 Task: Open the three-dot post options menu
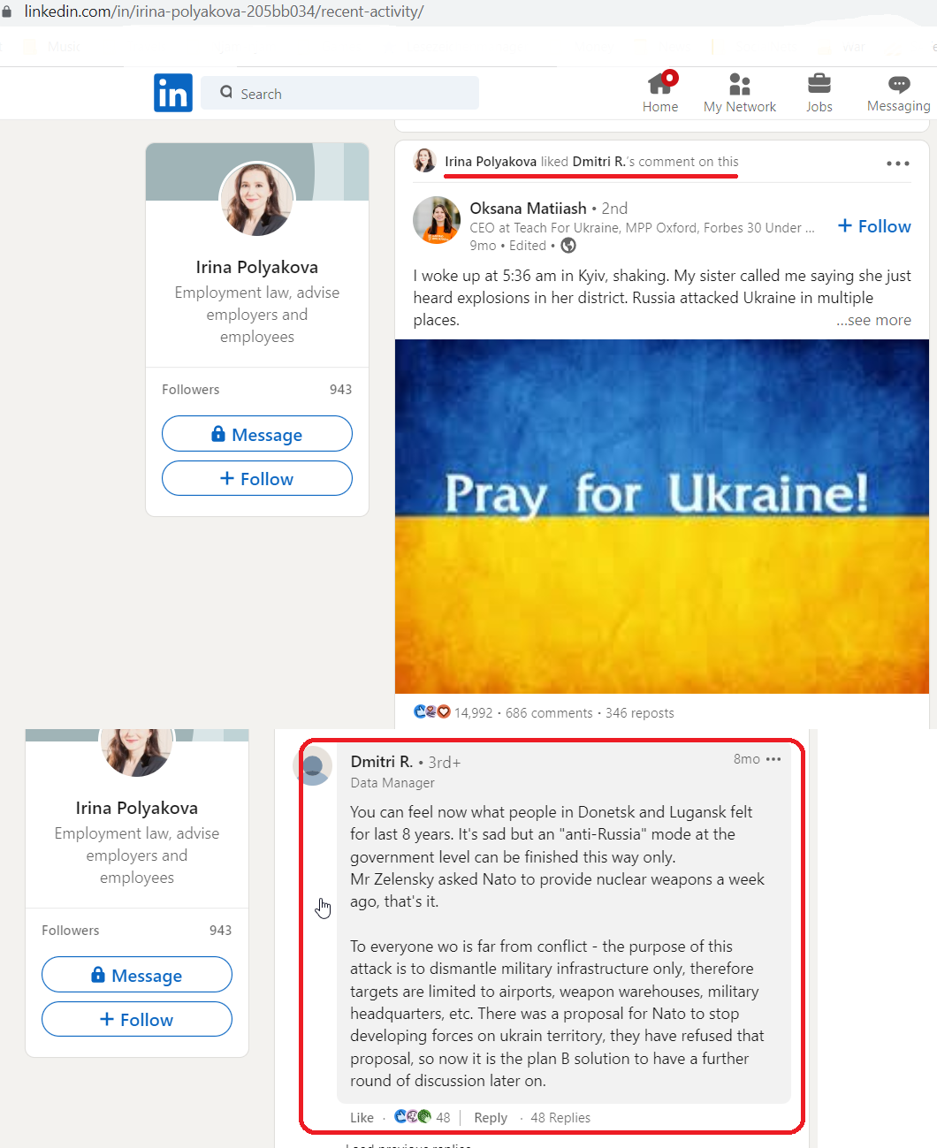pos(898,163)
